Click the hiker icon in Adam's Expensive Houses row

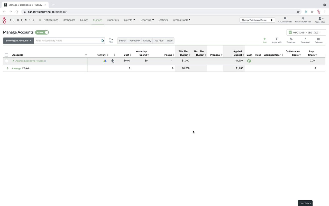113,61
